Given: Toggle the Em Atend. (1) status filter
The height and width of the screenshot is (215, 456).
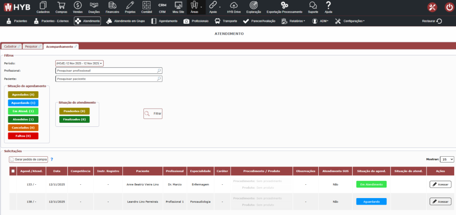Looking at the screenshot, I should [x=23, y=111].
